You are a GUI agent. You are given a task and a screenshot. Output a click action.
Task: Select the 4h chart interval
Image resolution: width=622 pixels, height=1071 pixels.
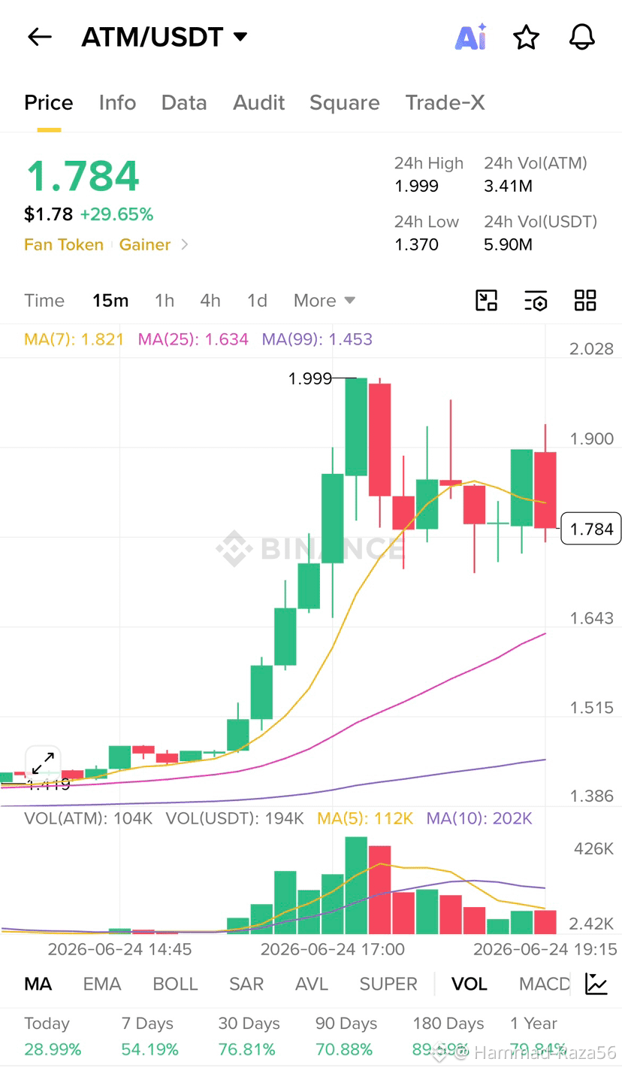(x=210, y=301)
